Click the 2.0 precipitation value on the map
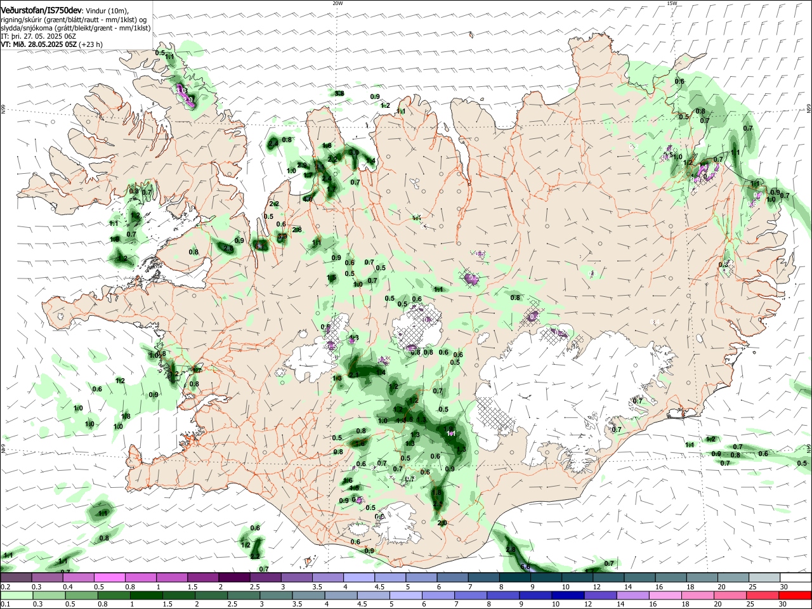The image size is (812, 609). pos(442,523)
